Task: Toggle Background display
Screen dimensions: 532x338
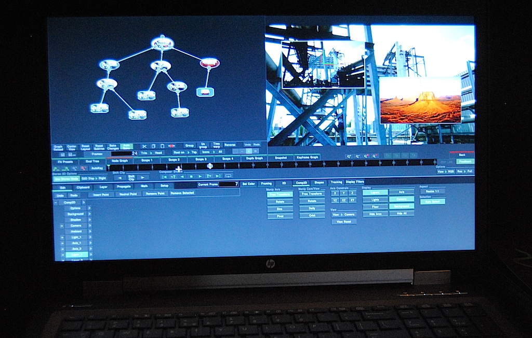Action: tap(402, 206)
